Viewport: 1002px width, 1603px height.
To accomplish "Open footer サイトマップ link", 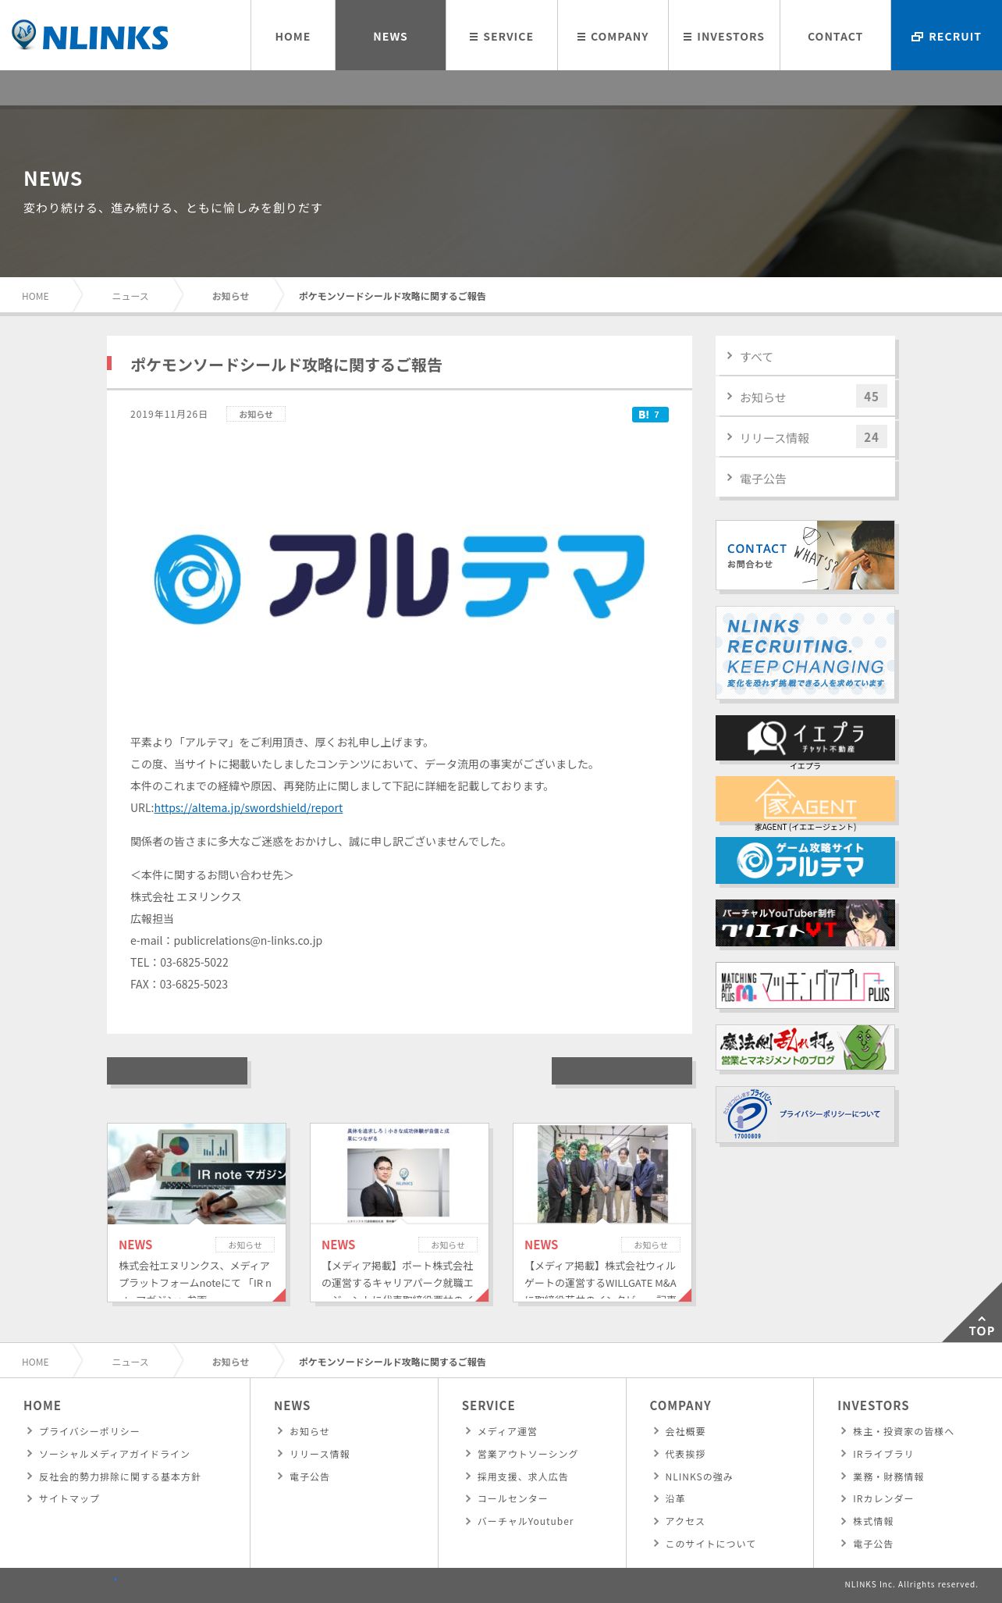I will click(69, 1498).
